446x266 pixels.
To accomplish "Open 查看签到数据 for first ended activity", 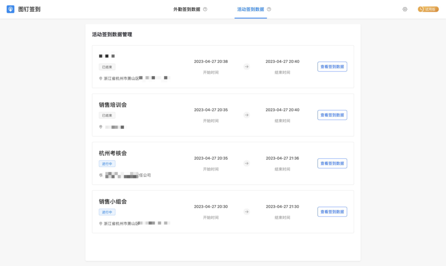I will pyautogui.click(x=332, y=66).
